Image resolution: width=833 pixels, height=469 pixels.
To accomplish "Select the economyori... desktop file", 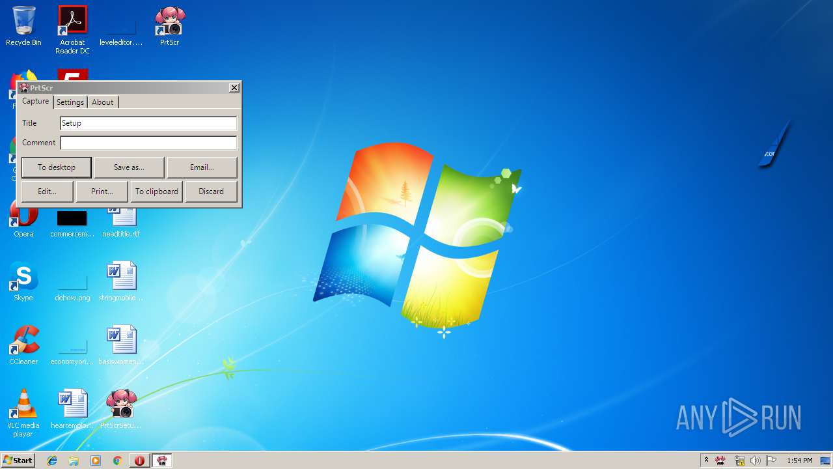I will click(72, 350).
